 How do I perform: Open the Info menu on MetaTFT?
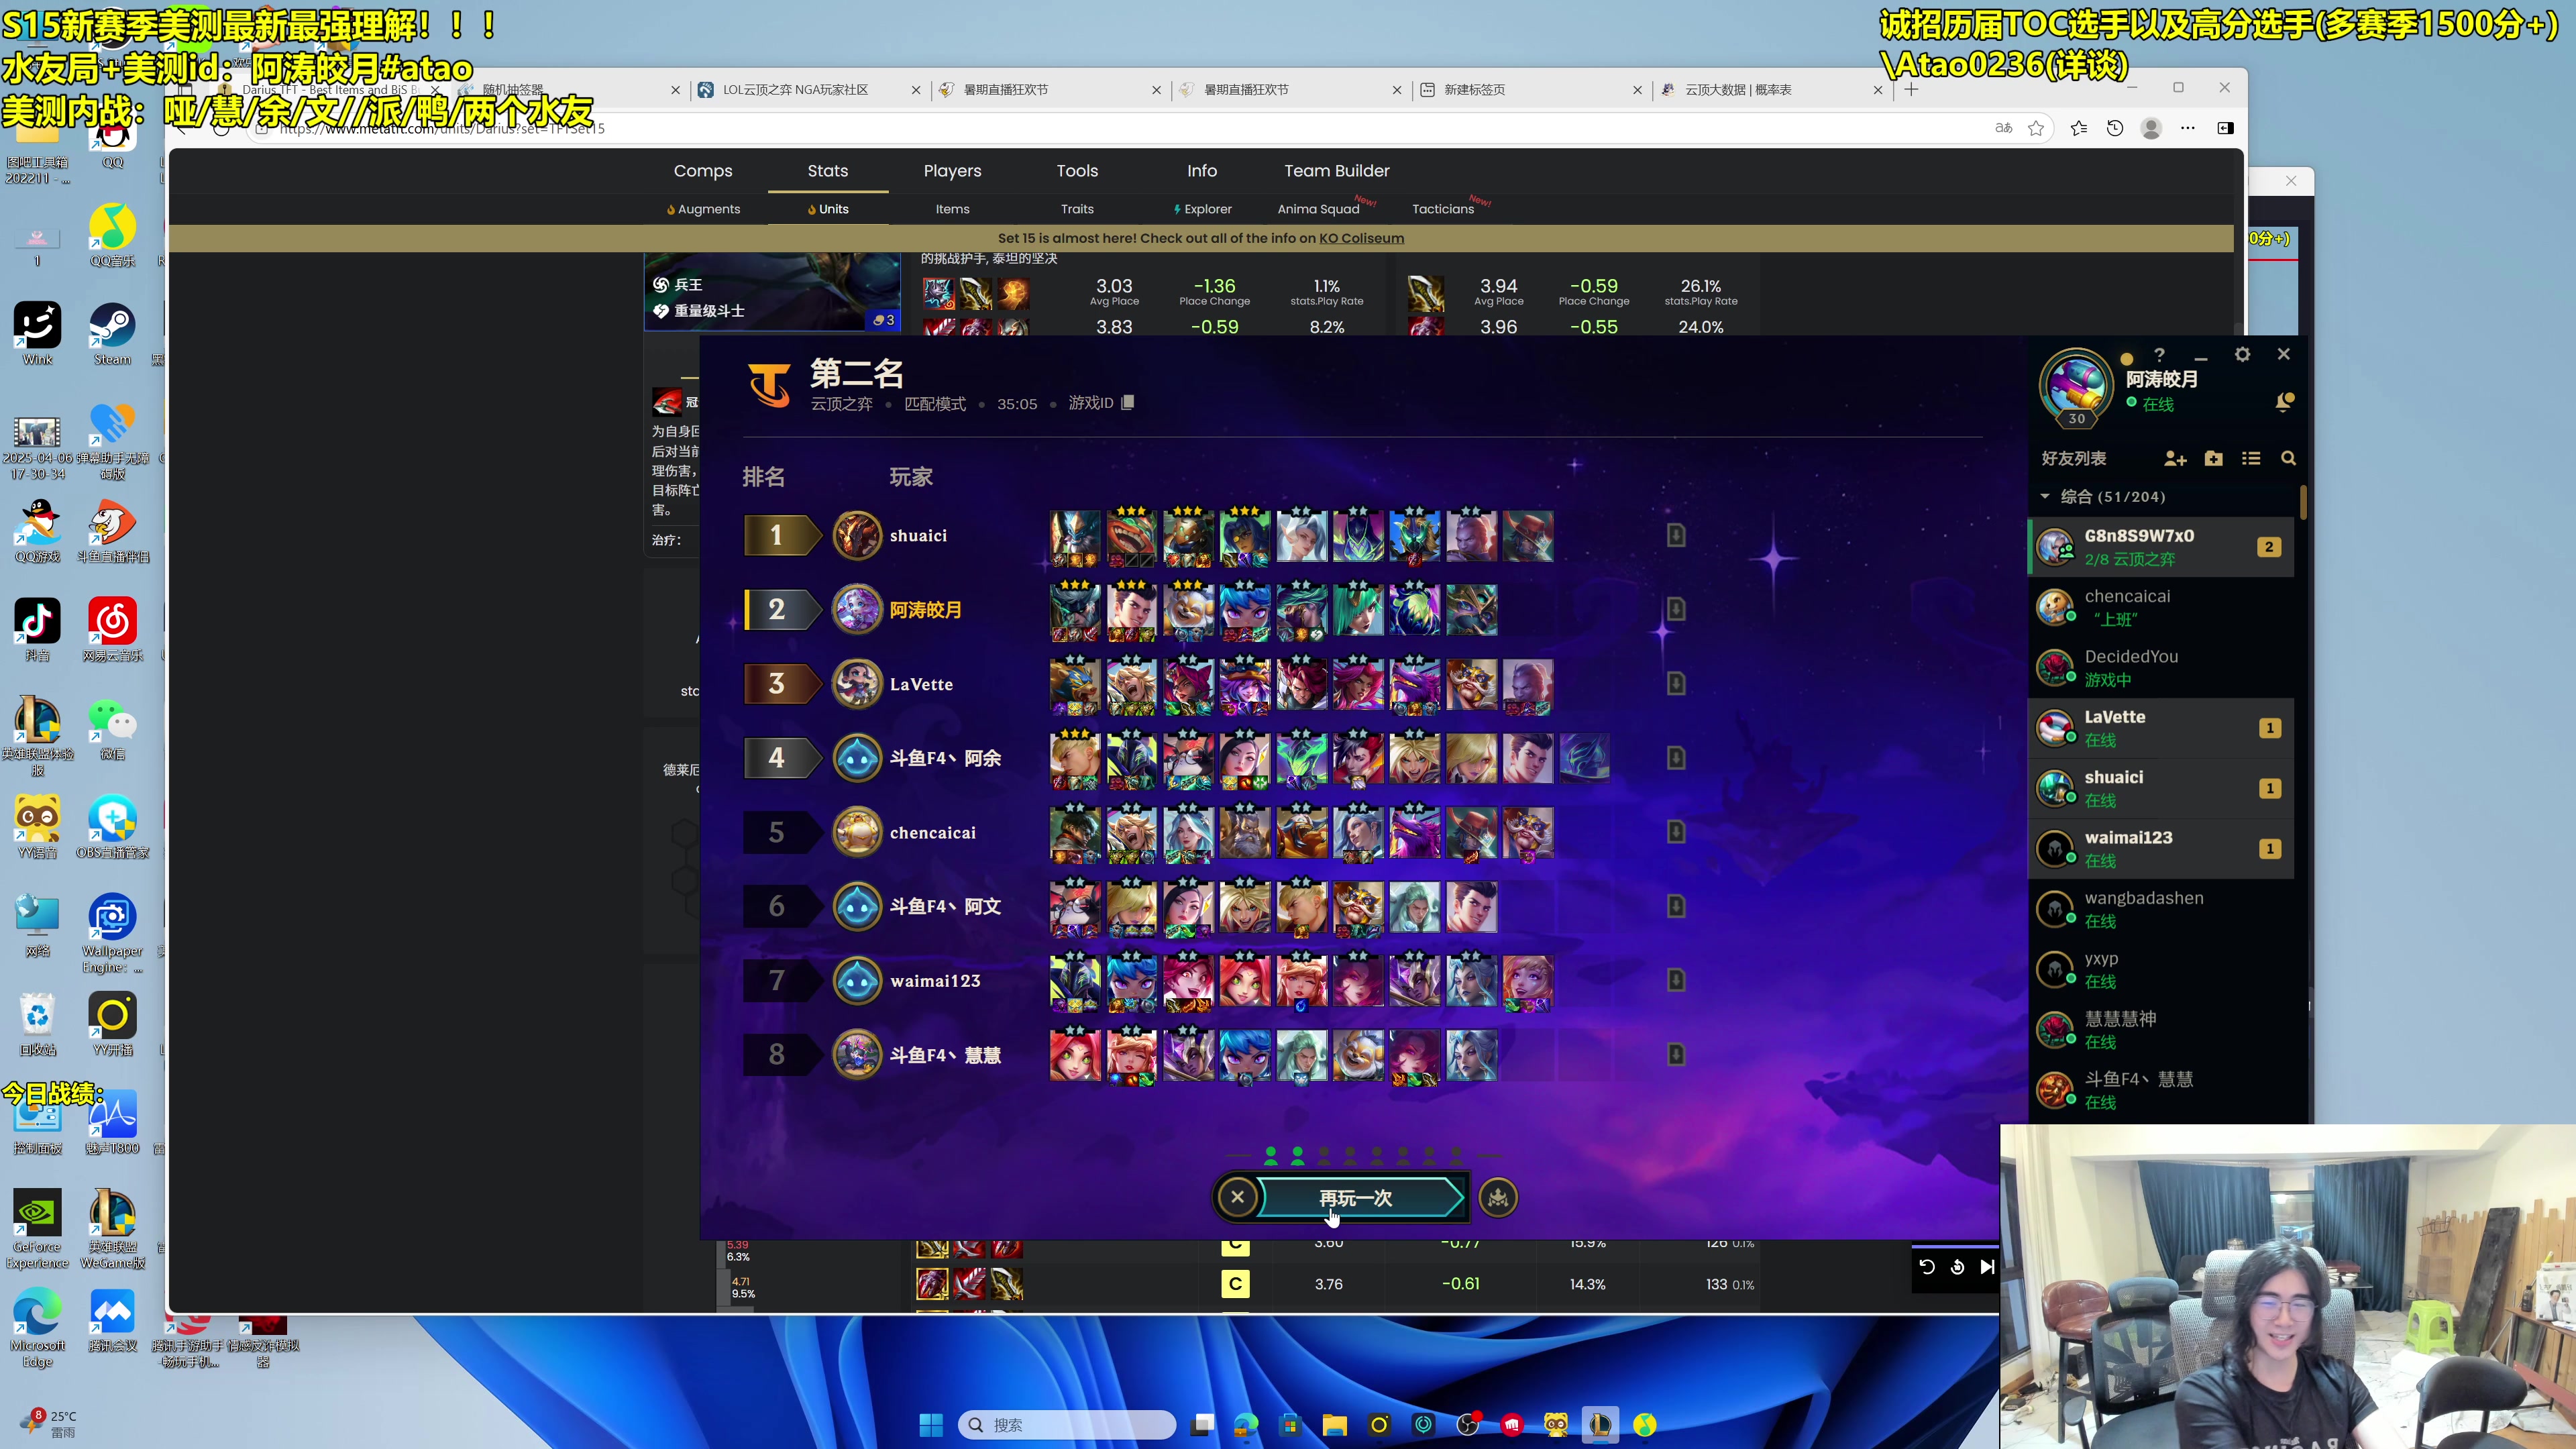1202,171
